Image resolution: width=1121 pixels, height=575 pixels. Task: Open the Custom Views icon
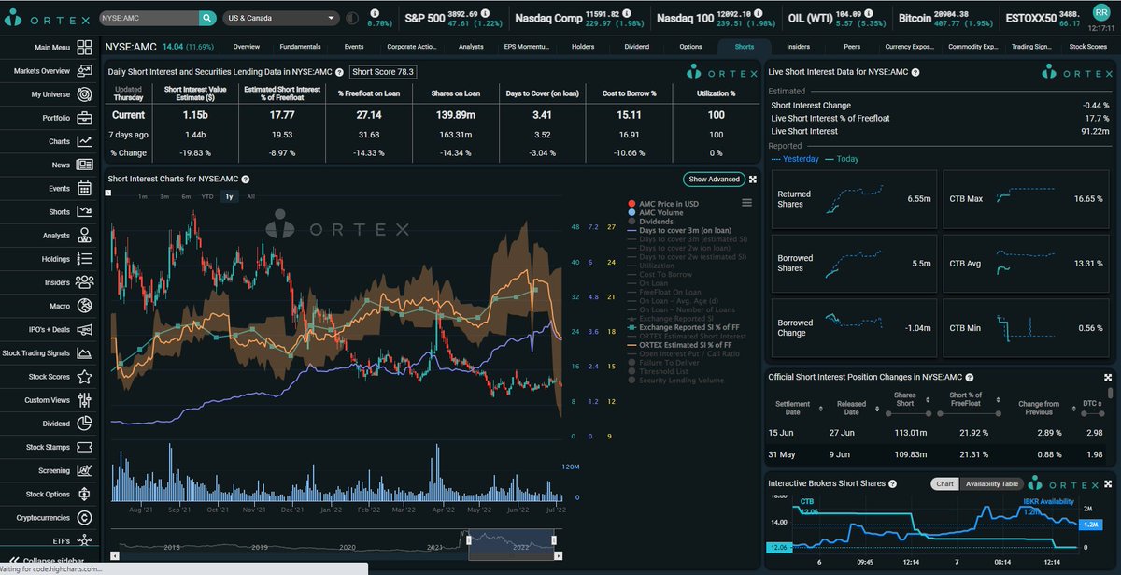point(85,400)
